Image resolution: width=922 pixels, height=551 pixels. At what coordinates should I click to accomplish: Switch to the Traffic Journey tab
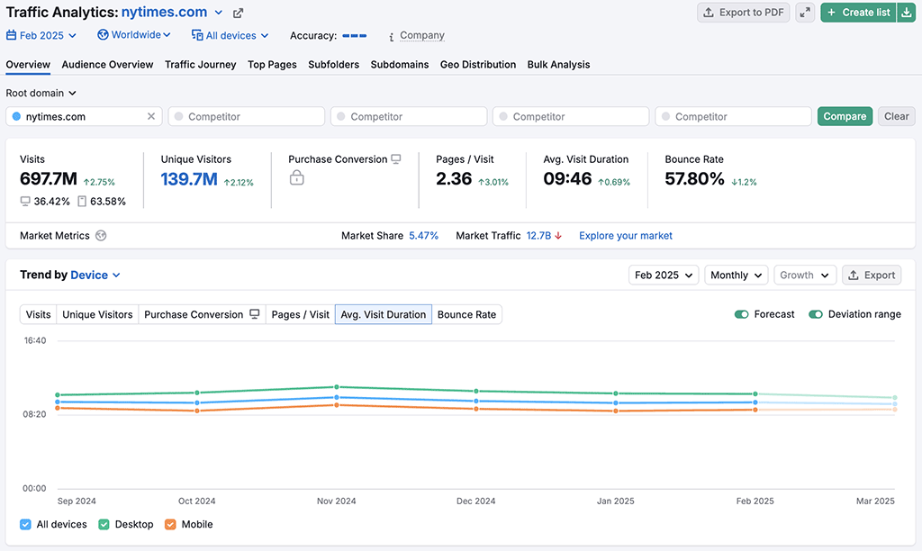(201, 65)
